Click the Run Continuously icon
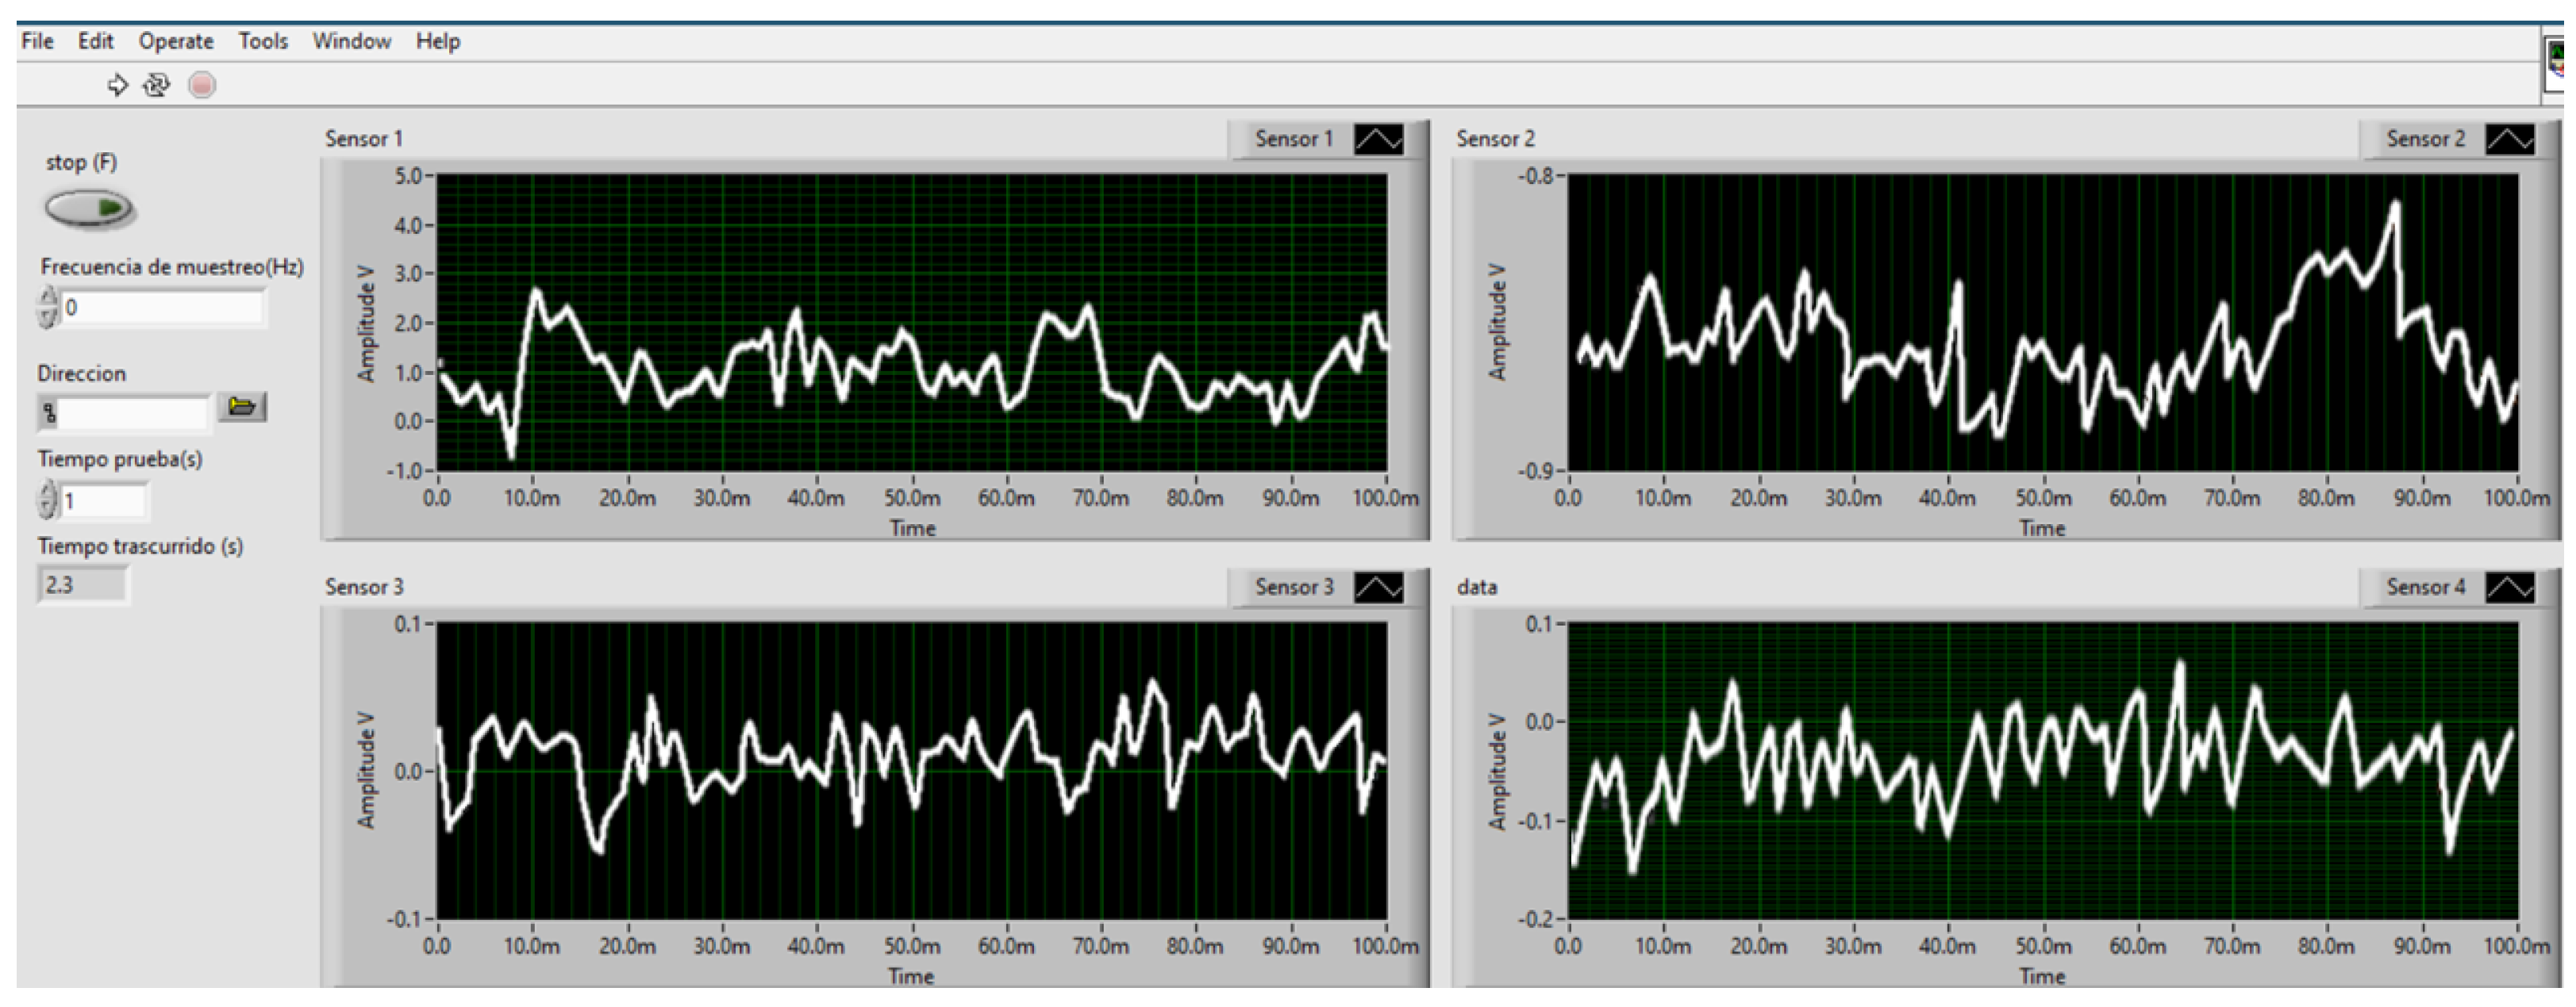 click(x=157, y=85)
